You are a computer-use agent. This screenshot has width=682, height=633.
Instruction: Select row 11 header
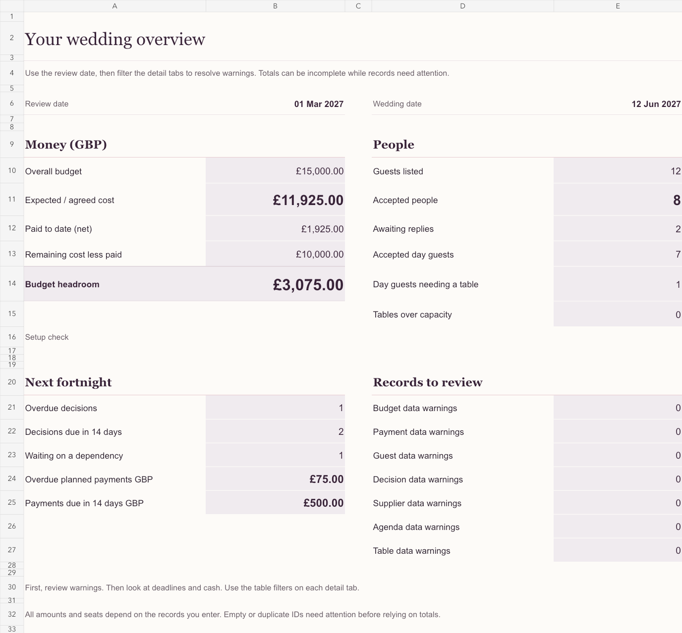click(x=12, y=199)
